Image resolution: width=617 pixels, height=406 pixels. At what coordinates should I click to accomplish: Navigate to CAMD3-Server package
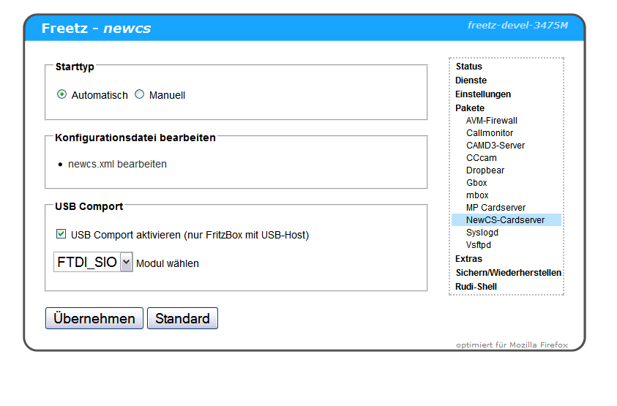495,146
